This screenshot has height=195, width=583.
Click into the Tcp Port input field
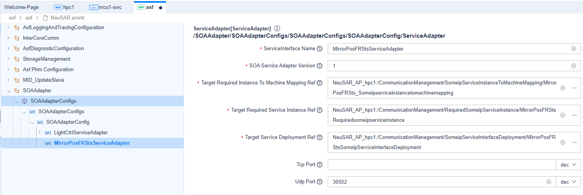coord(441,165)
